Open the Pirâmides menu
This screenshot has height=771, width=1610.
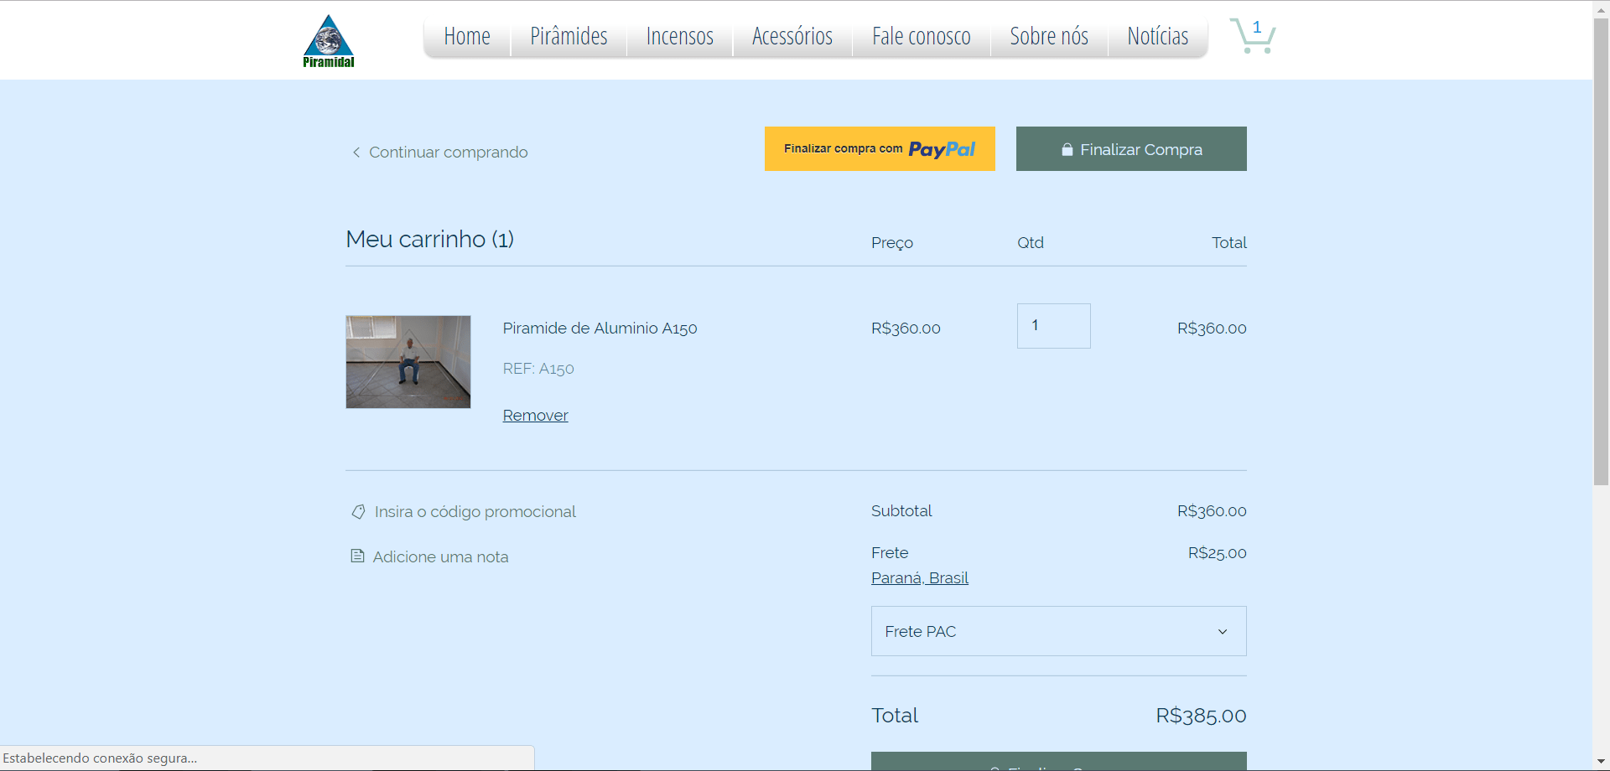pyautogui.click(x=569, y=37)
